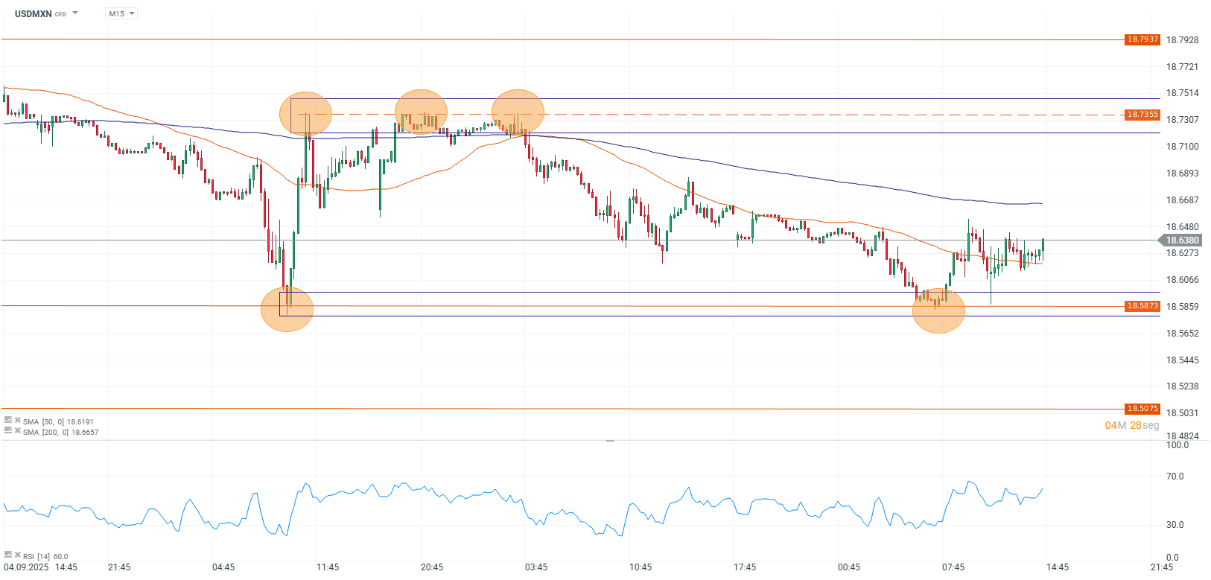Click the 18.5075 orange price level tag
This screenshot has height=580, width=1211.
(1142, 409)
